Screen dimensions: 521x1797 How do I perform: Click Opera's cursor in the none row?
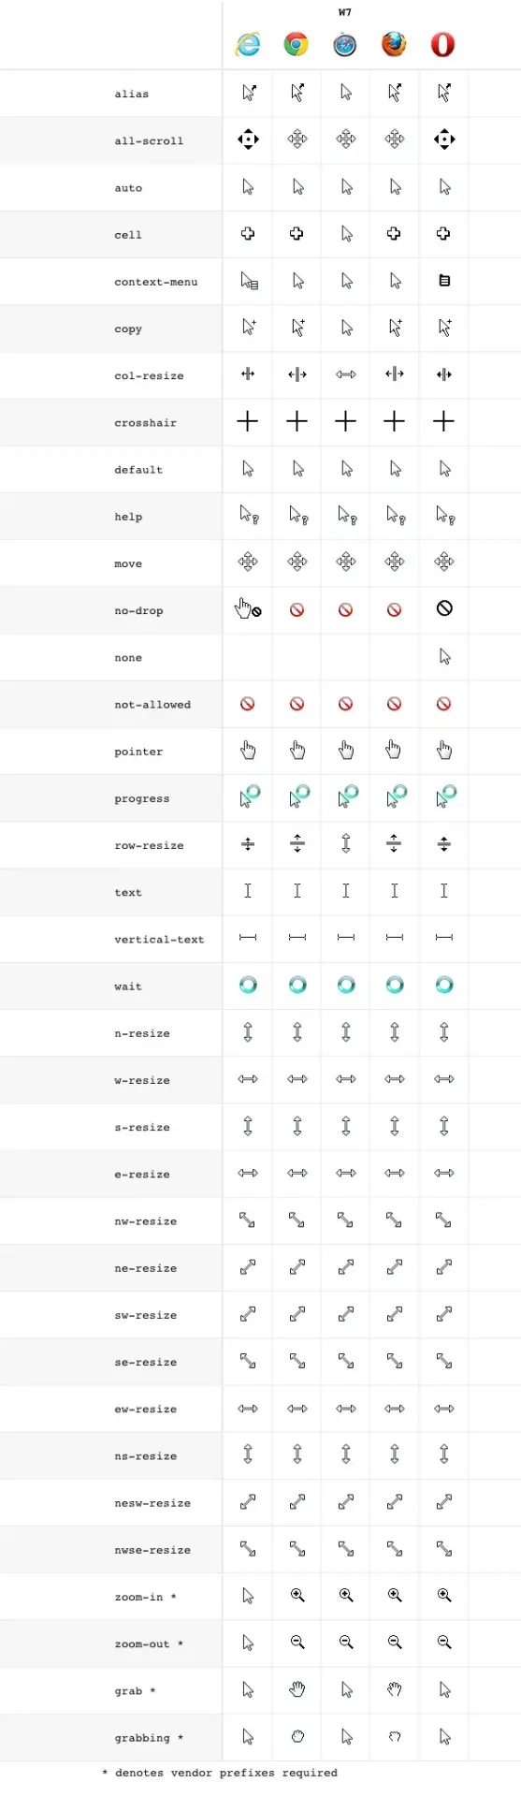(x=445, y=657)
